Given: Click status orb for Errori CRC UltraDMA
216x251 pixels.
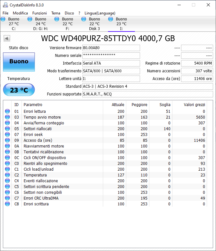Looking at the screenshot, I should (x=7, y=198).
